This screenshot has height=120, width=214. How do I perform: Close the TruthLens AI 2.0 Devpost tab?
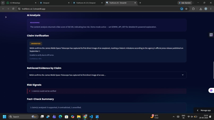click(x=102, y=3)
